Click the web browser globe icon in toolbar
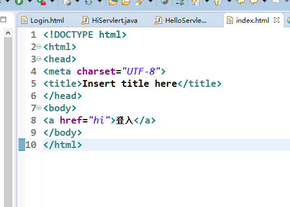The width and height of the screenshot is (290, 207). [x=164, y=2]
